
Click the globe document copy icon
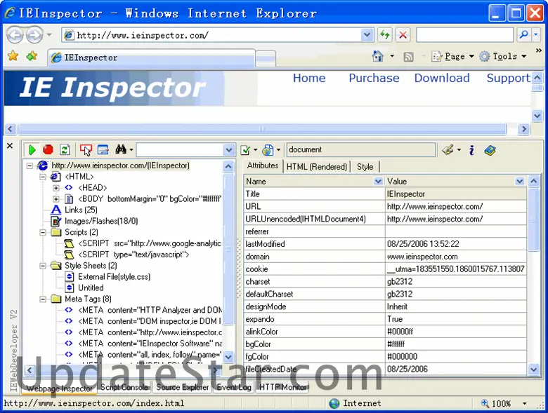pyautogui.click(x=268, y=150)
